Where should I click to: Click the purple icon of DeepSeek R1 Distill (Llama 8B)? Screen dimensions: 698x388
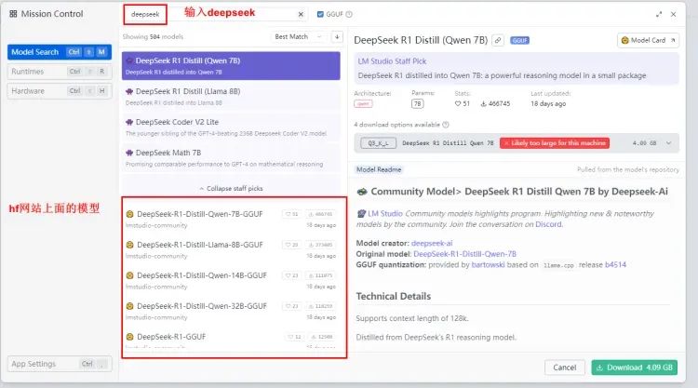coord(129,91)
